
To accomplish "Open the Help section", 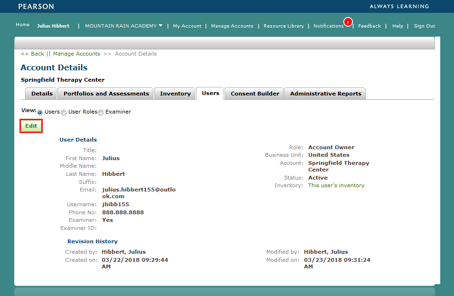I will click(x=397, y=26).
